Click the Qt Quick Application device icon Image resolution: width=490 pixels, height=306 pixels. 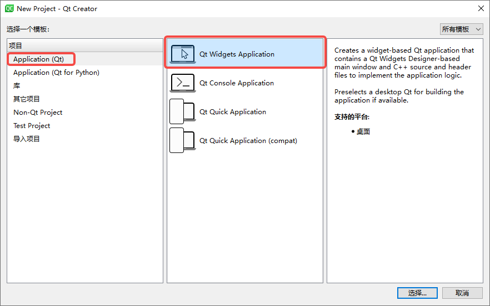coord(183,111)
